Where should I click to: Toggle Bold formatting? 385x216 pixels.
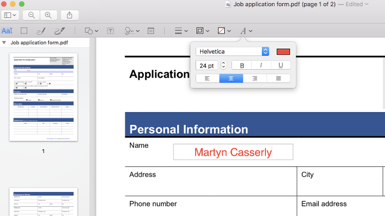tap(242, 66)
